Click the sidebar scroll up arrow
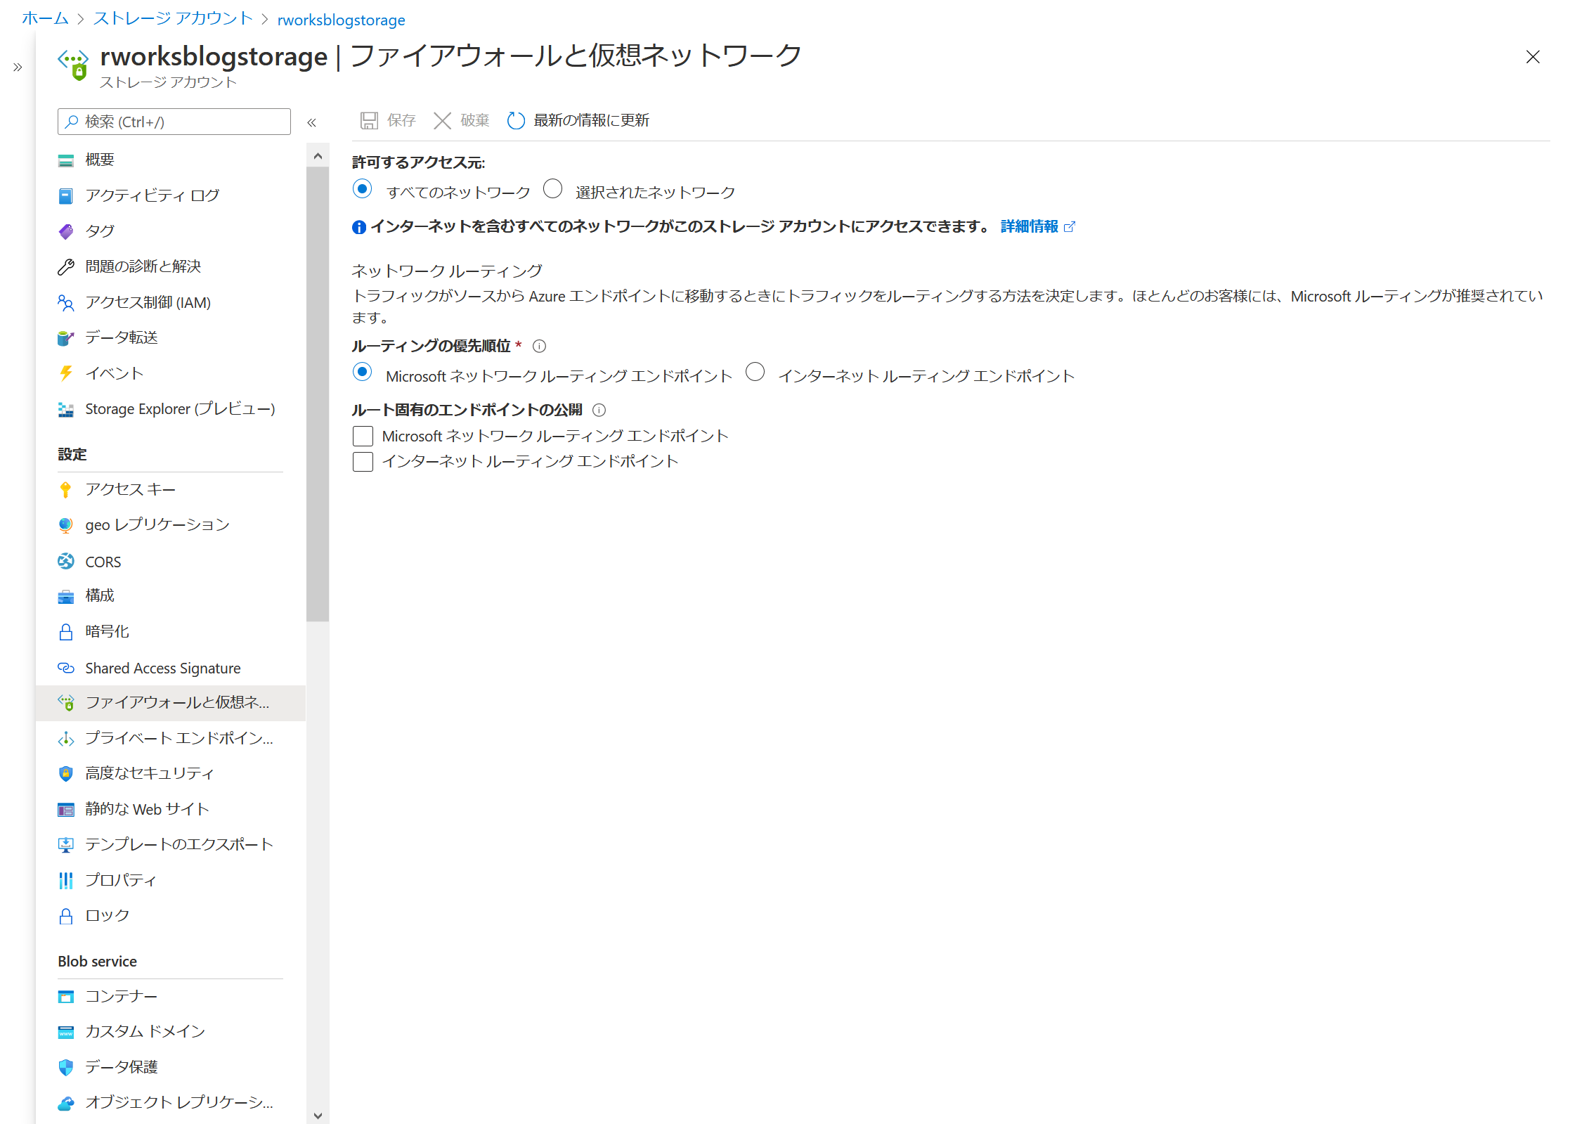The image size is (1570, 1124). click(318, 156)
